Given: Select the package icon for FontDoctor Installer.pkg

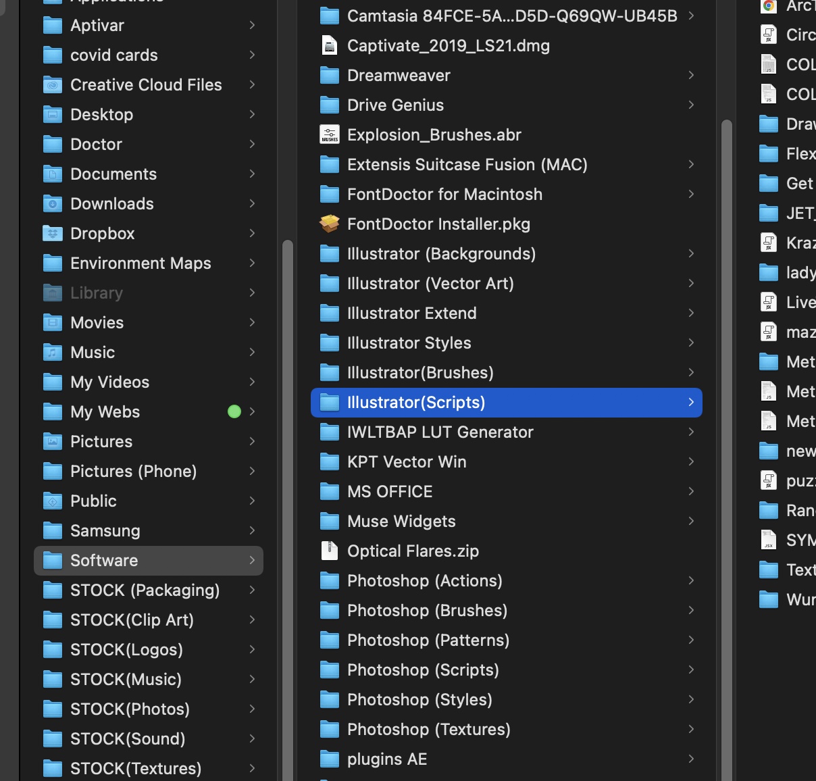Looking at the screenshot, I should (329, 224).
